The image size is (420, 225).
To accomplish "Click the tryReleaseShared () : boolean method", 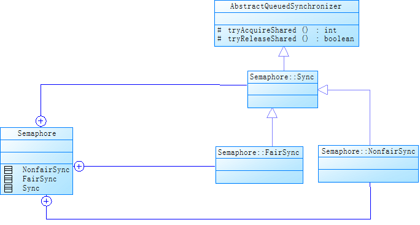I will click(286, 39).
